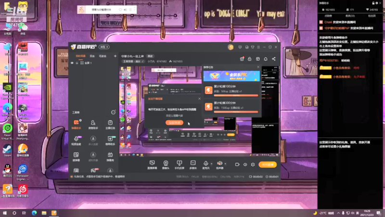Screen dimensions: 385x217
Task: Edit the stream category dropdown tag
Action: pyautogui.click(x=133, y=61)
